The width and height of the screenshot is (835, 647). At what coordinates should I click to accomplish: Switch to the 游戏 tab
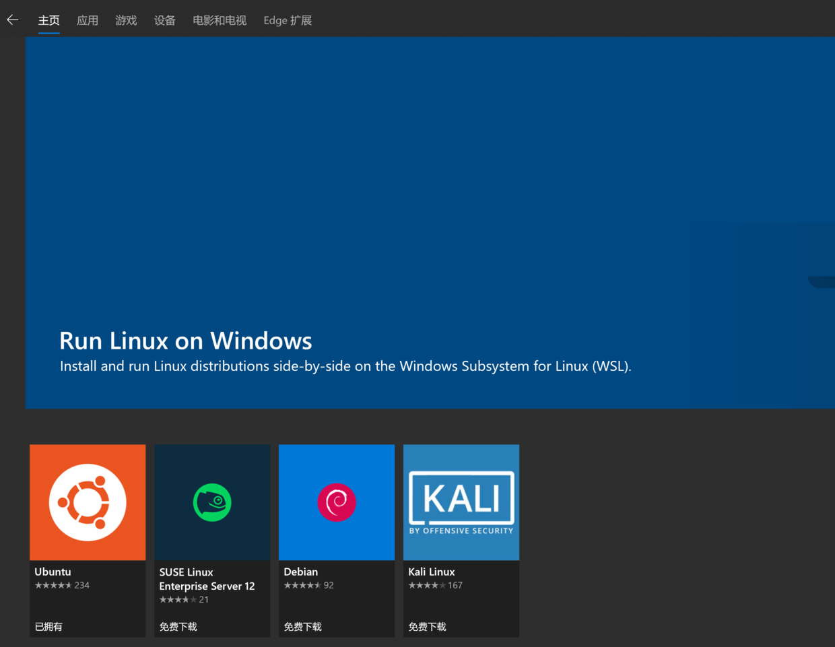pos(126,20)
